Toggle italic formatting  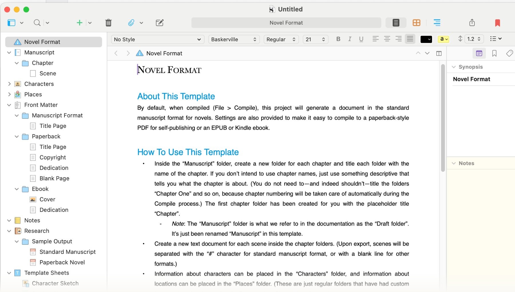click(350, 39)
